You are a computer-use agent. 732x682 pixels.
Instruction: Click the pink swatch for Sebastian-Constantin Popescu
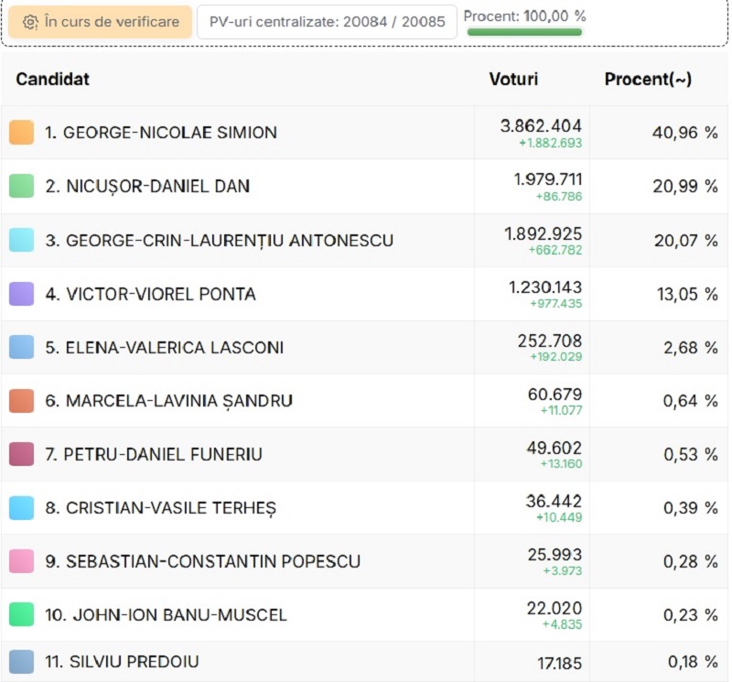(21, 561)
